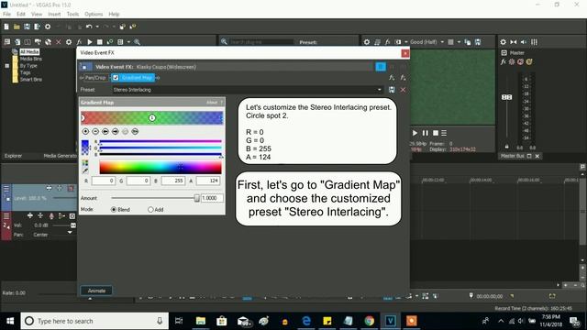Click the red X remove media icon
Screen dimensions: 587x330
[x=59, y=42]
